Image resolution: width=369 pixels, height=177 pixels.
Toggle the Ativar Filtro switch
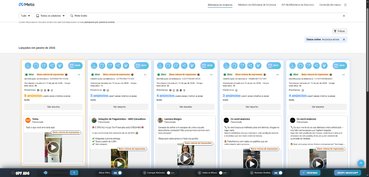click(x=117, y=173)
